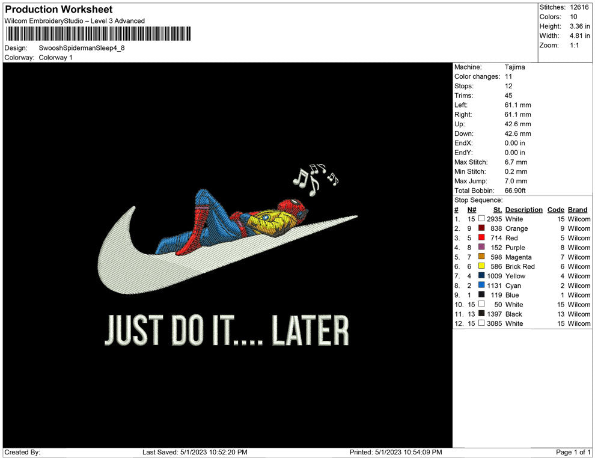Click the Orange description in row 2
This screenshot has height=458, width=595.
pos(516,228)
